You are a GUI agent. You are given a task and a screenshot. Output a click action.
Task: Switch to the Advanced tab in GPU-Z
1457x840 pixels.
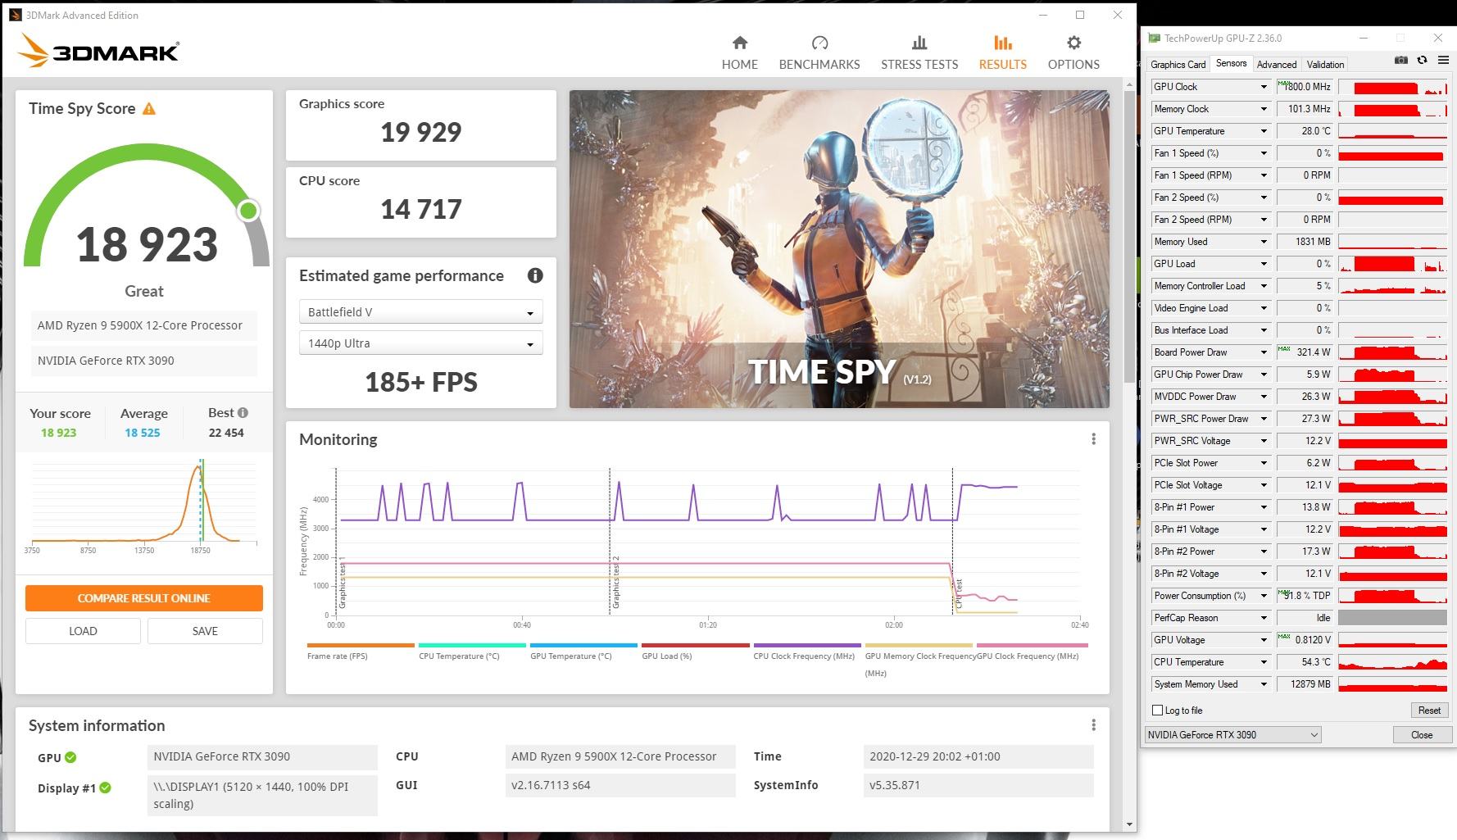(x=1276, y=65)
